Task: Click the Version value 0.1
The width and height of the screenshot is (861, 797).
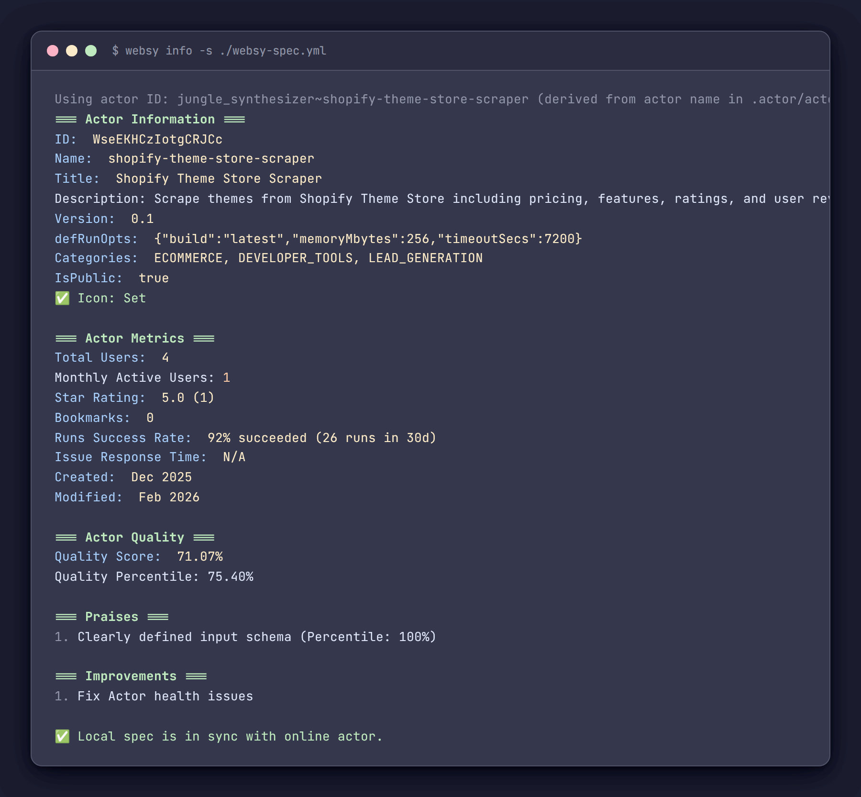Action: (143, 219)
